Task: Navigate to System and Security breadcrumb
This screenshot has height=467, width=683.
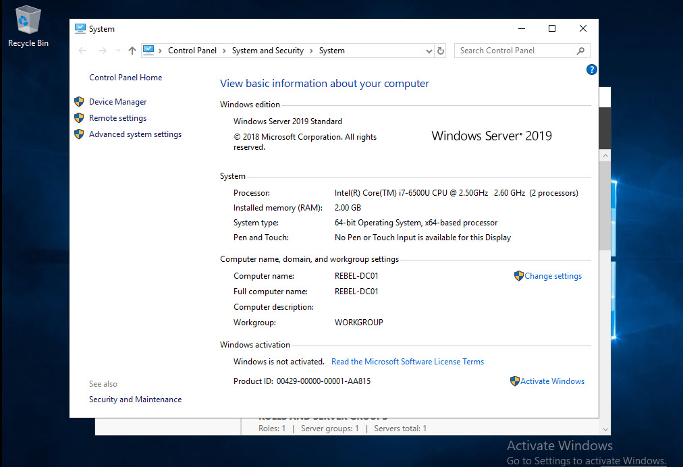Action: [268, 51]
